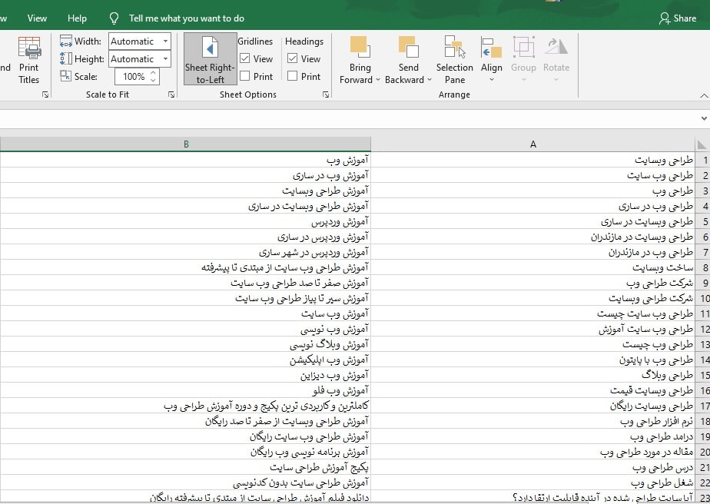Uncheck Headings View checkbox
This screenshot has height=504, width=710.
293,58
